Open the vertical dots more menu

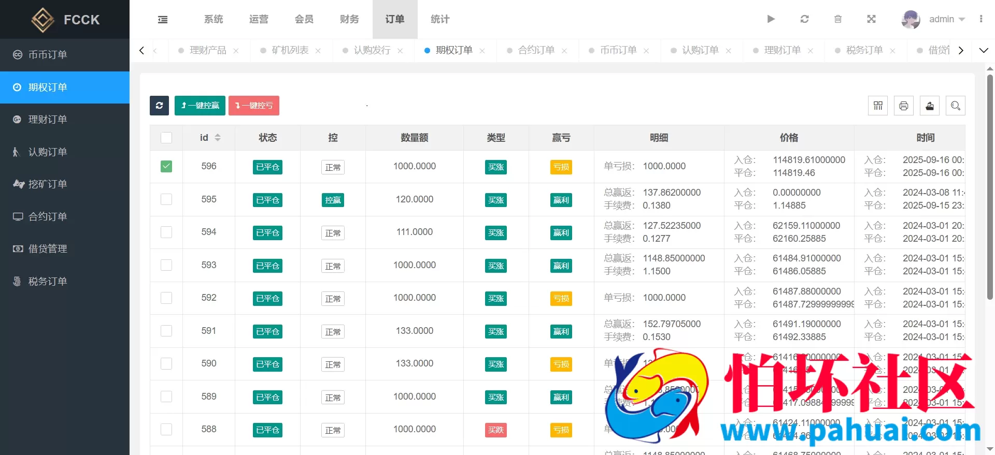pos(981,19)
